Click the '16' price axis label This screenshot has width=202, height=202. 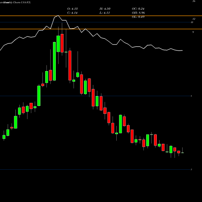pyautogui.click(x=194, y=1)
